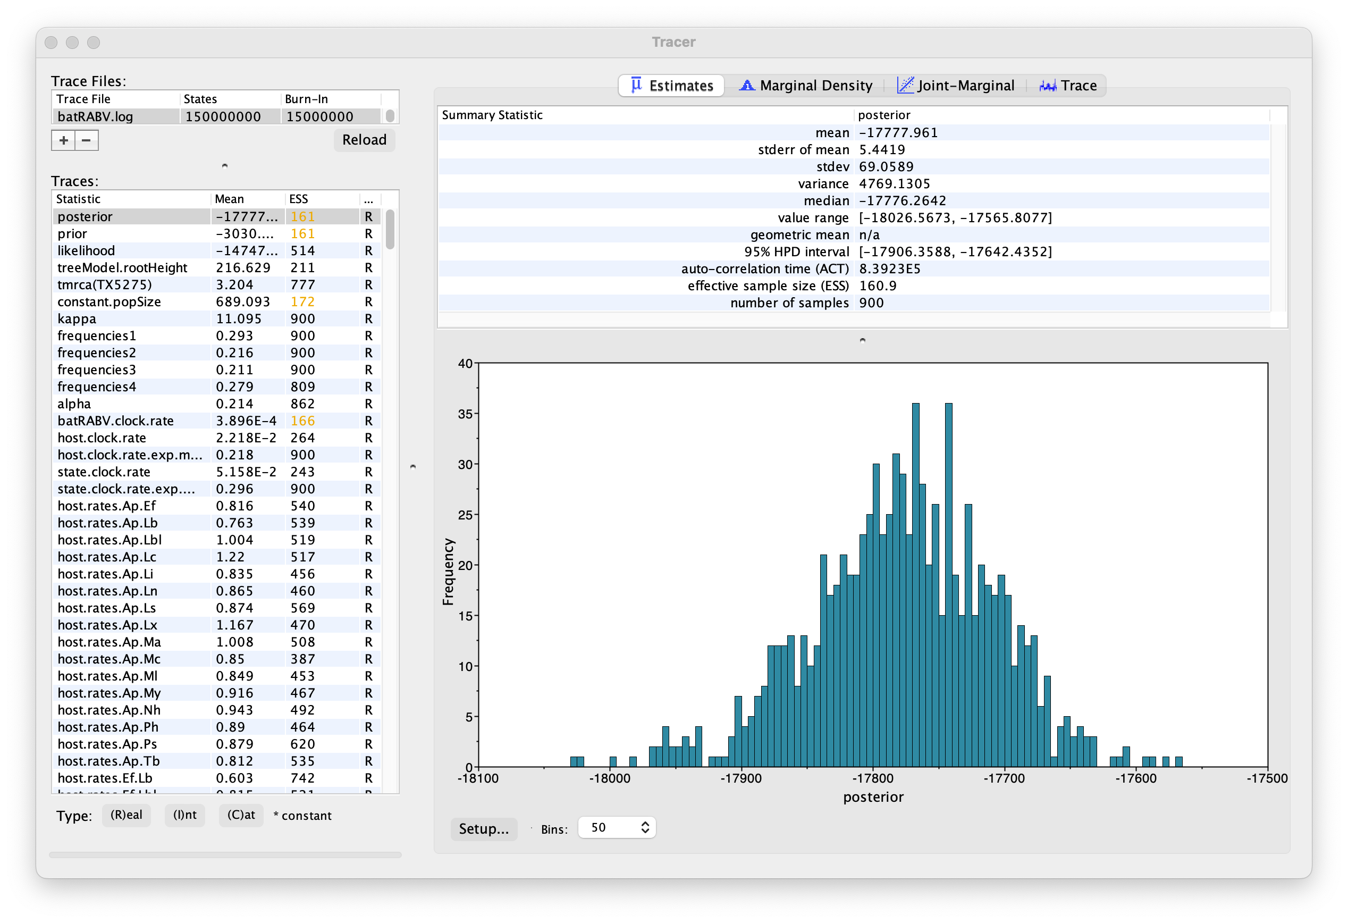The height and width of the screenshot is (923, 1348).
Task: Select the effective sample size (ESS) summary row
Action: [854, 286]
